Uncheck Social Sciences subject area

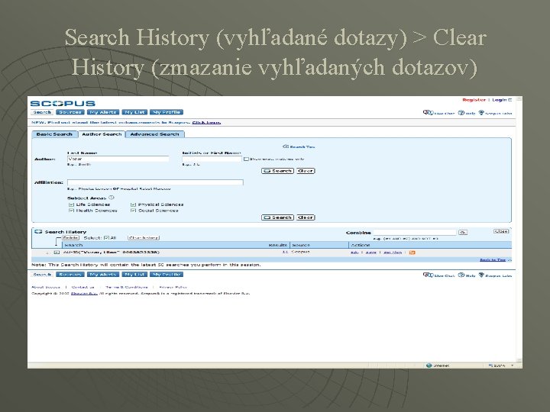coord(133,211)
